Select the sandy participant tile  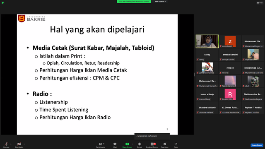click(x=207, y=55)
